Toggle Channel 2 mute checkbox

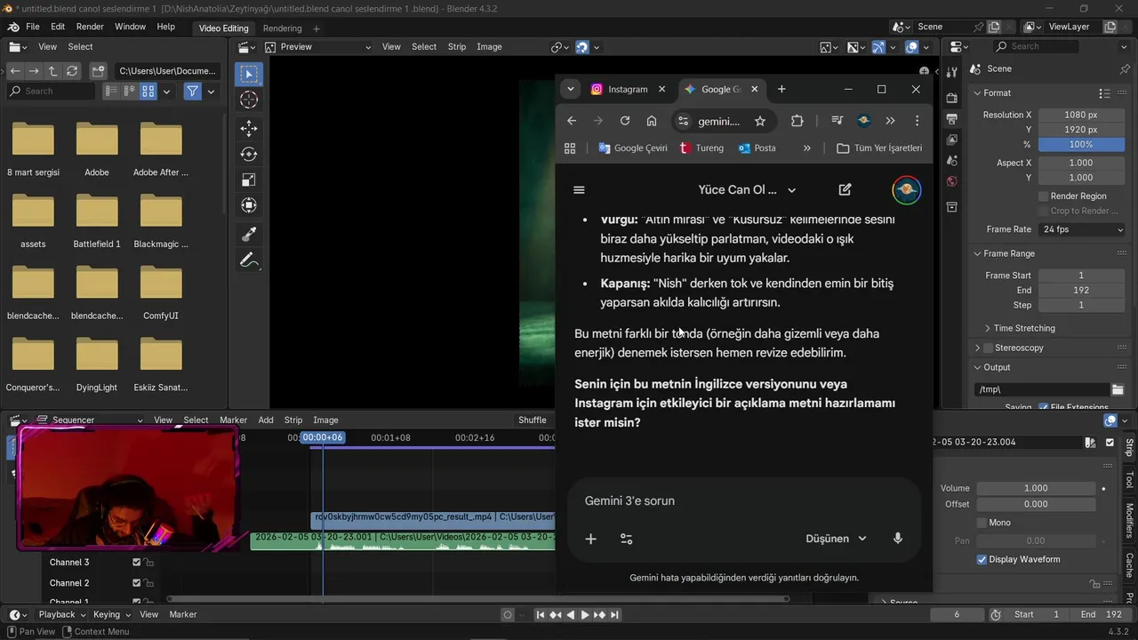point(136,583)
